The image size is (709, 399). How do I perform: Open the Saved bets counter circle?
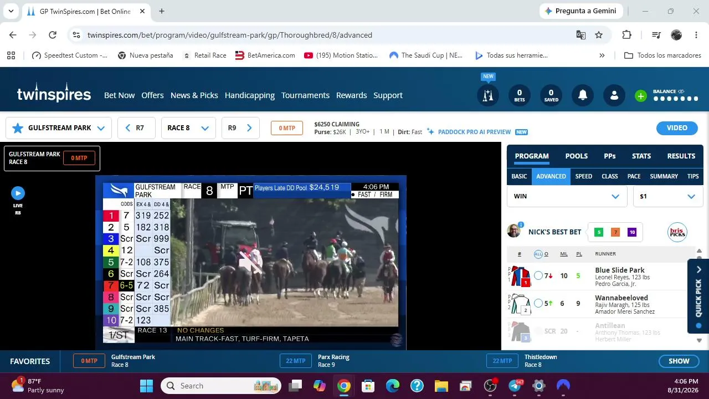point(551,95)
